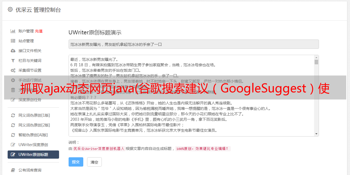350x175 pixels.
Task: Click the refresh icon for 智能伪原创[AI版]
Action: (13, 135)
